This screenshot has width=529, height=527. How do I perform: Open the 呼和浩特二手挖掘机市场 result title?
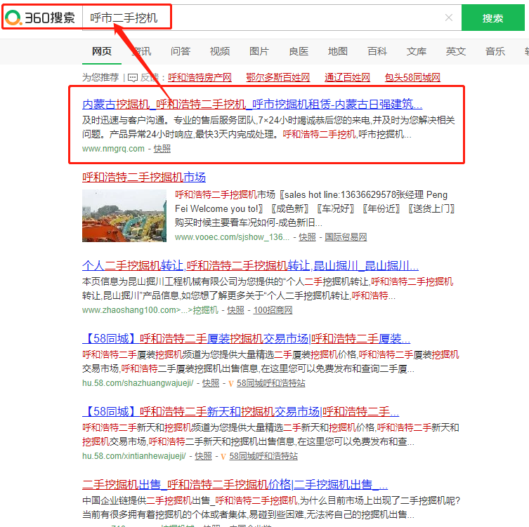click(x=144, y=177)
